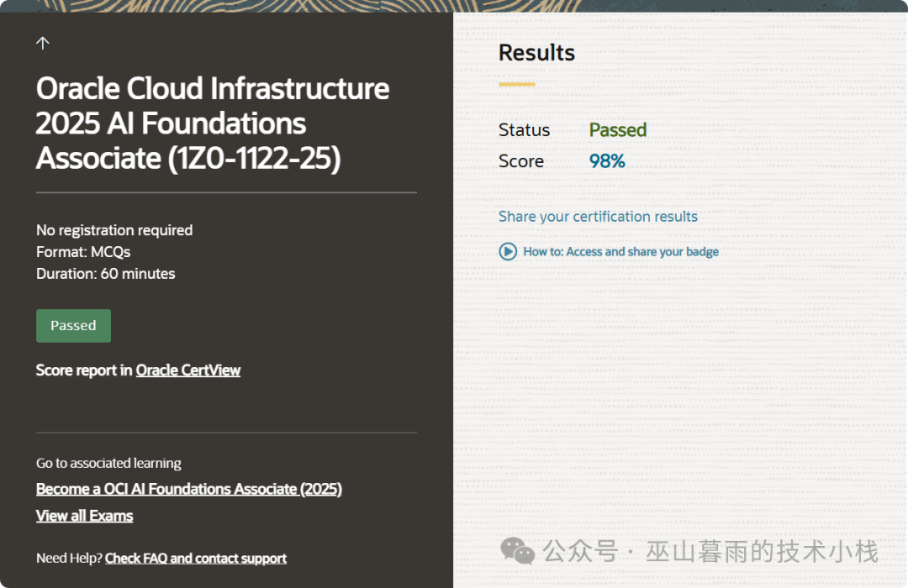Click the play icon beside badge how-to
The width and height of the screenshot is (908, 588).
(508, 252)
